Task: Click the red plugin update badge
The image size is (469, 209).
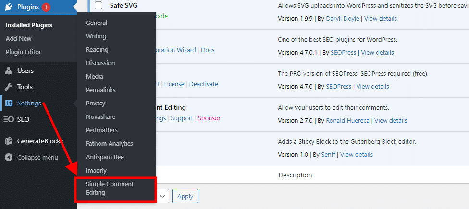Action: point(46,7)
